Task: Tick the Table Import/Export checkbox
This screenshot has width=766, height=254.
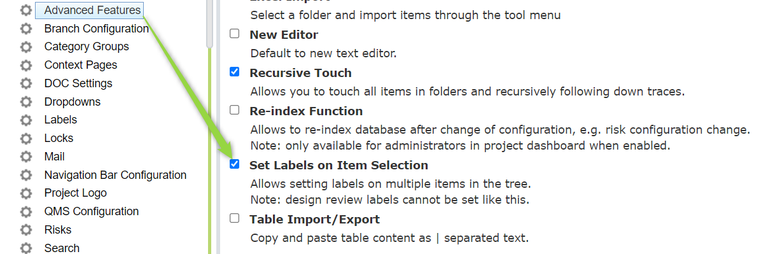Action: (x=235, y=218)
